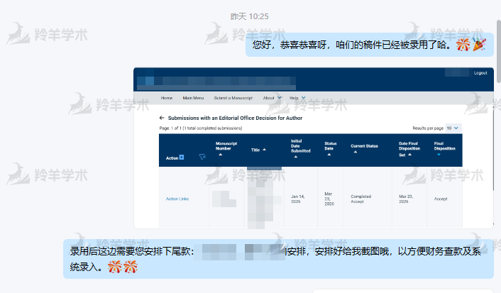Screen dimensions: 501x293
Task: Expand the Help menu dropdown
Action: pyautogui.click(x=303, y=98)
